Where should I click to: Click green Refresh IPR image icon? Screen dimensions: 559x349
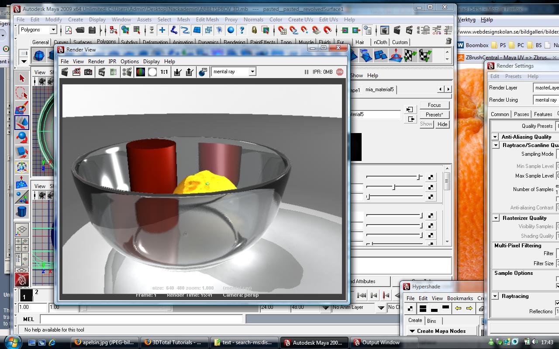114,72
